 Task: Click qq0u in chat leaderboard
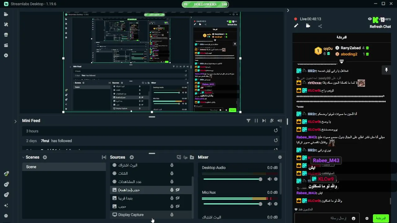coord(328,49)
